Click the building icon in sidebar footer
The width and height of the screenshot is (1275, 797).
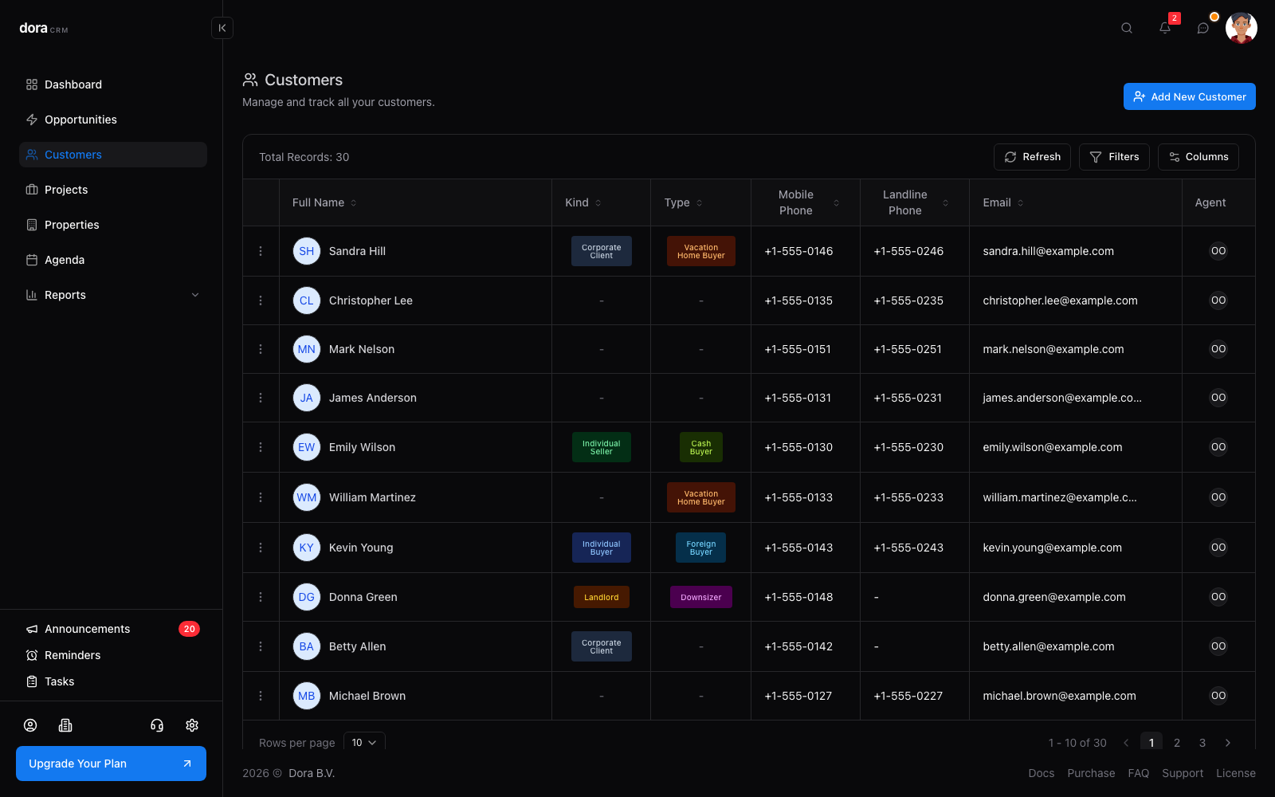[65, 725]
